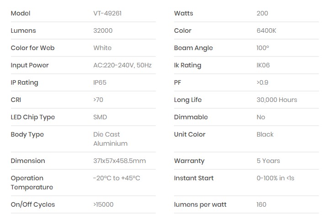Select the IP65 rating value
This screenshot has height=224, width=328.
pyautogui.click(x=101, y=82)
